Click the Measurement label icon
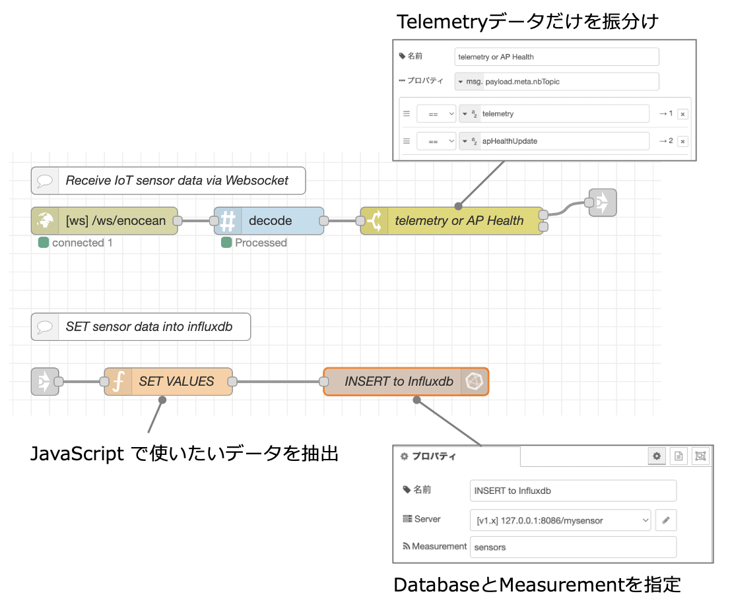This screenshot has width=730, height=604. point(407,547)
